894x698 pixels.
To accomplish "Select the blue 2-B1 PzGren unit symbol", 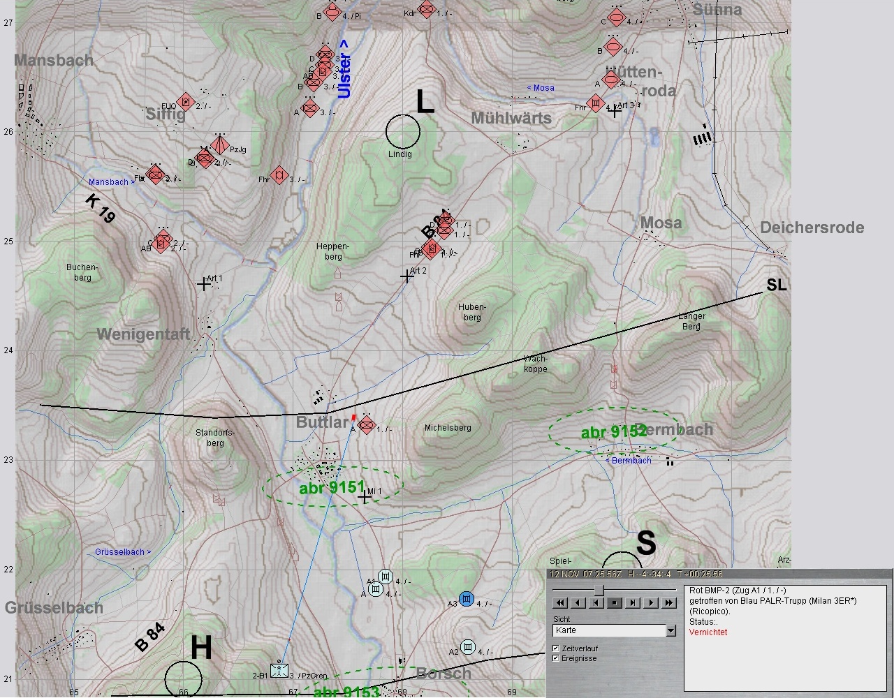I will (279, 670).
